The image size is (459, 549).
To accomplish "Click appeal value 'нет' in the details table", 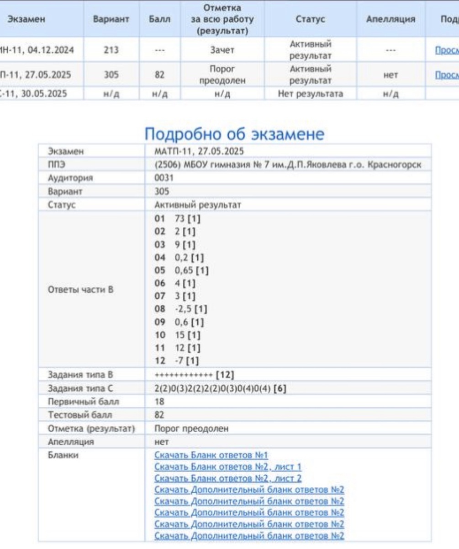I will click(x=162, y=442).
